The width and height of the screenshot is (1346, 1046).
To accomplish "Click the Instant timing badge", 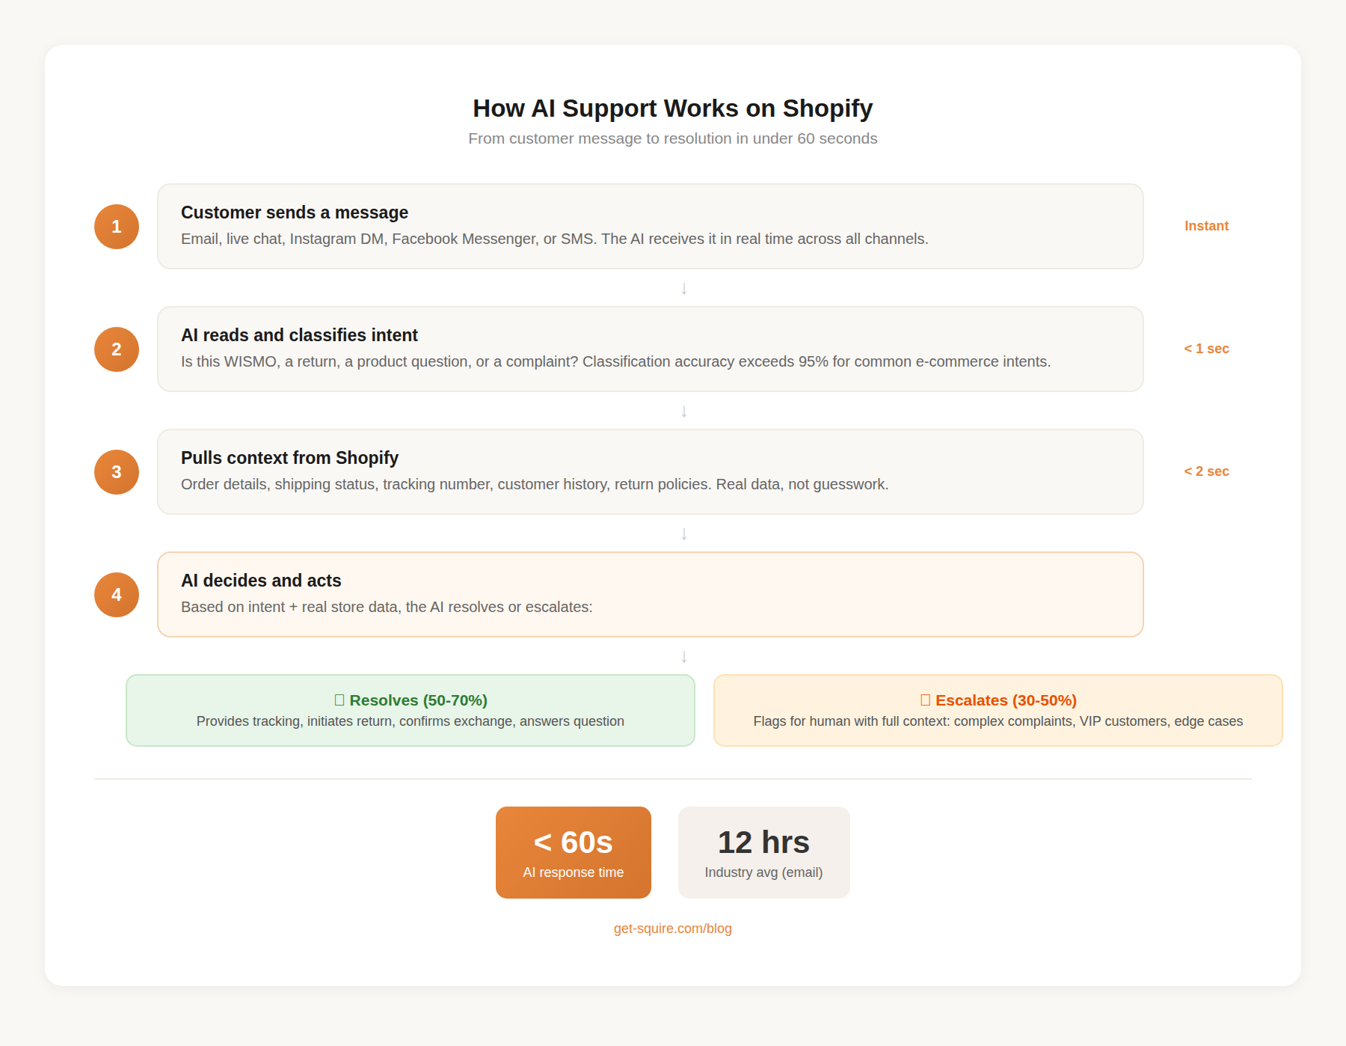I will tap(1205, 225).
